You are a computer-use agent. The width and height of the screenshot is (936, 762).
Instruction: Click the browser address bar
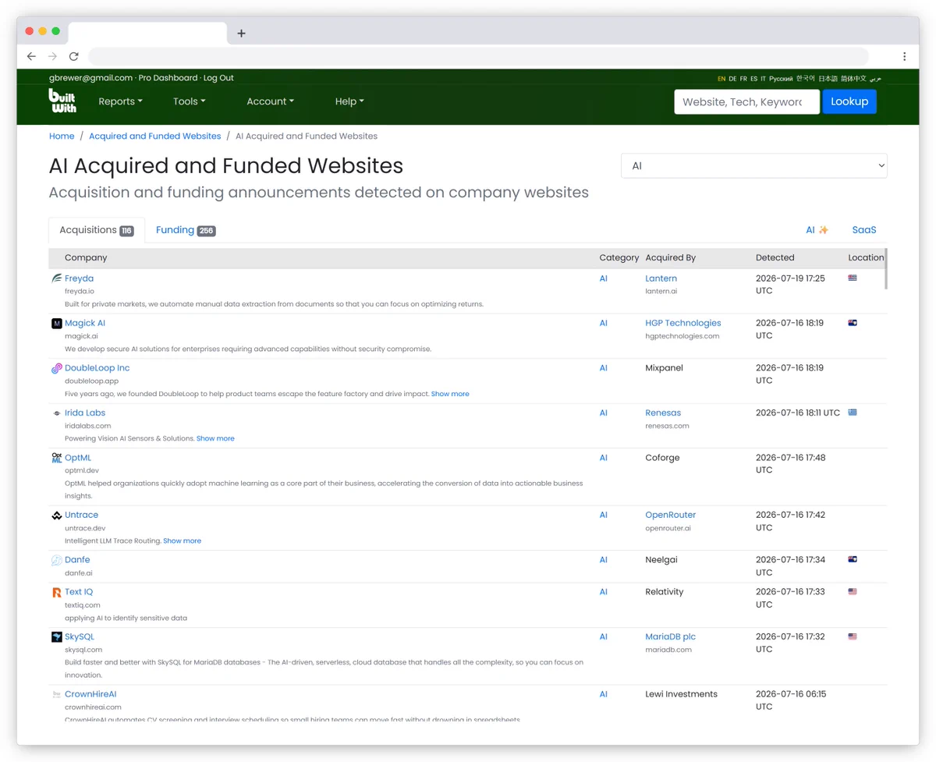click(478, 56)
